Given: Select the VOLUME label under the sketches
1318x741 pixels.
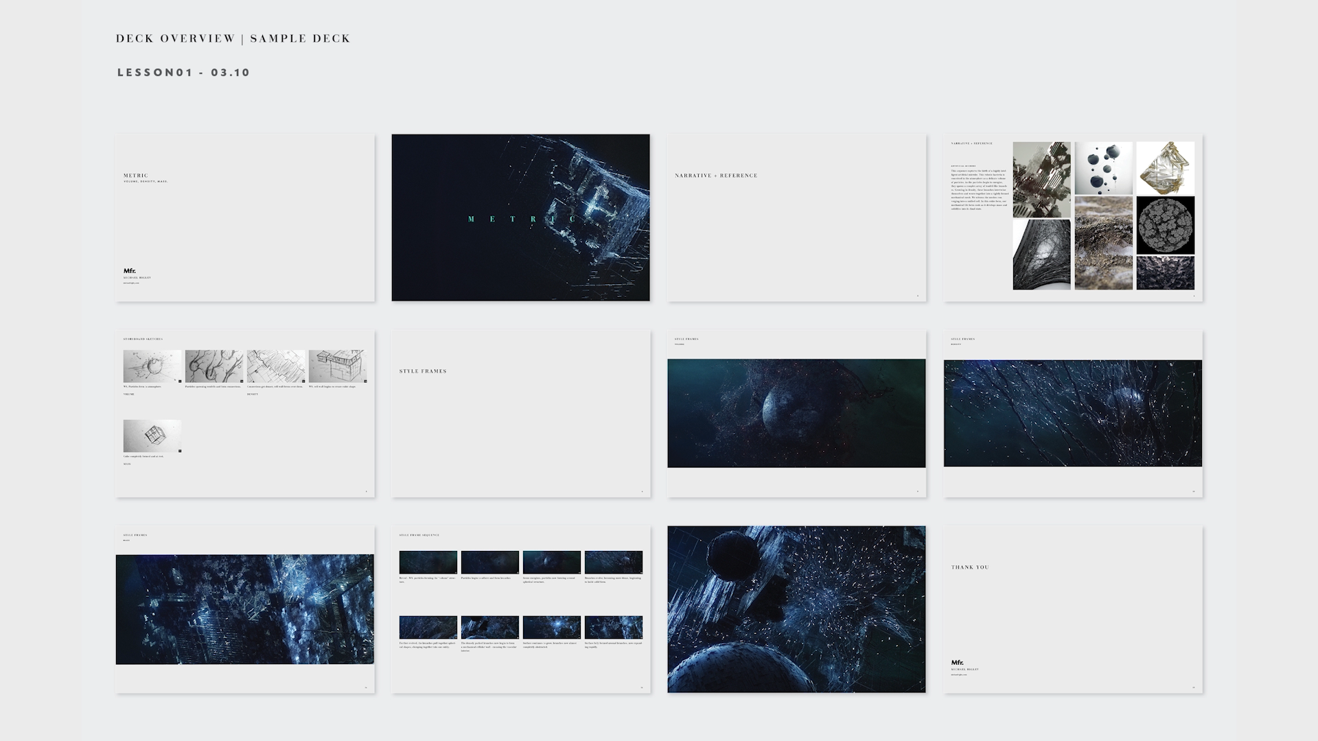Looking at the screenshot, I should (128, 395).
